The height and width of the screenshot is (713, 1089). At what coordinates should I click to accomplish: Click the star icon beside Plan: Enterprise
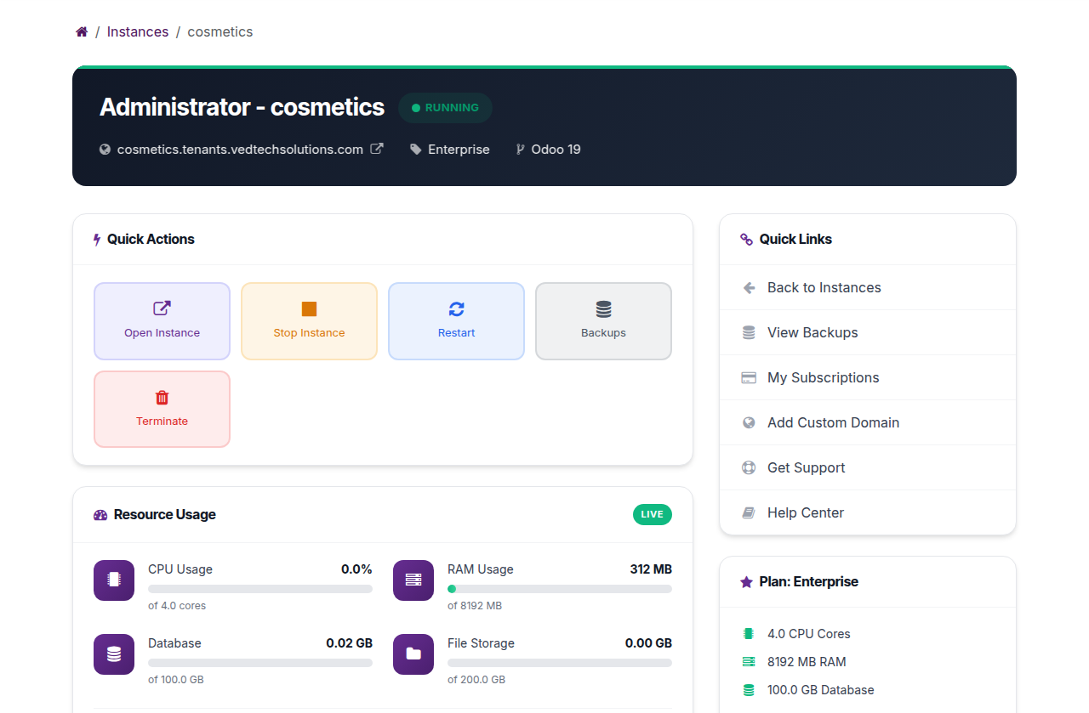747,582
